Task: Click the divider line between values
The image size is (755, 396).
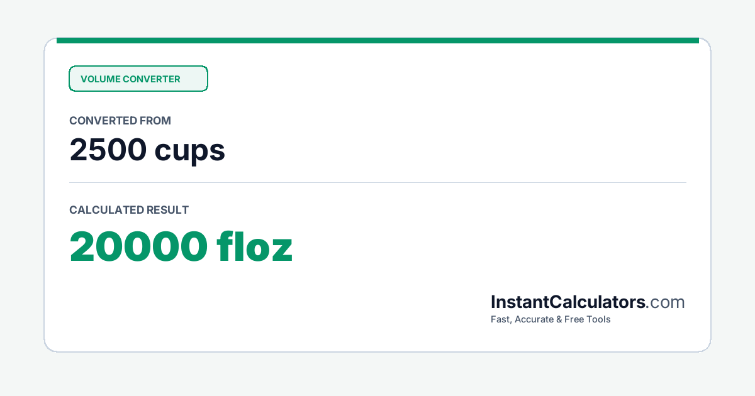Action: 377,183
